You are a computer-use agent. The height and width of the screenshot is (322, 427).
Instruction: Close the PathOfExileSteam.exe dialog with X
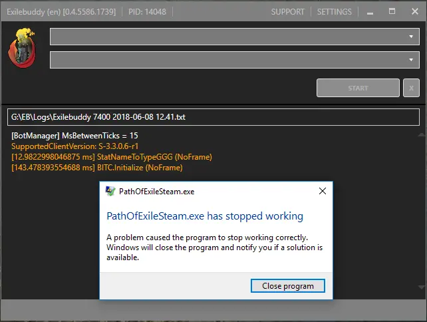point(323,191)
